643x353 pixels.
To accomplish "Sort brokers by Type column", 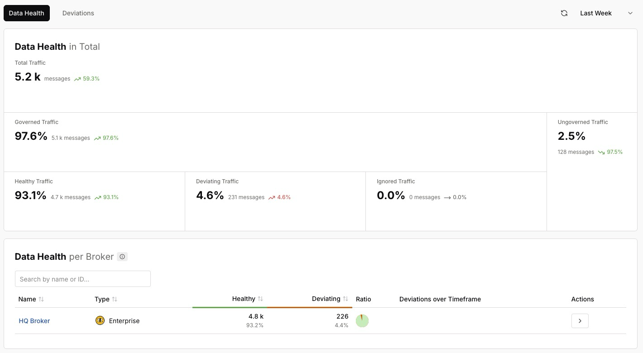I will pos(115,299).
